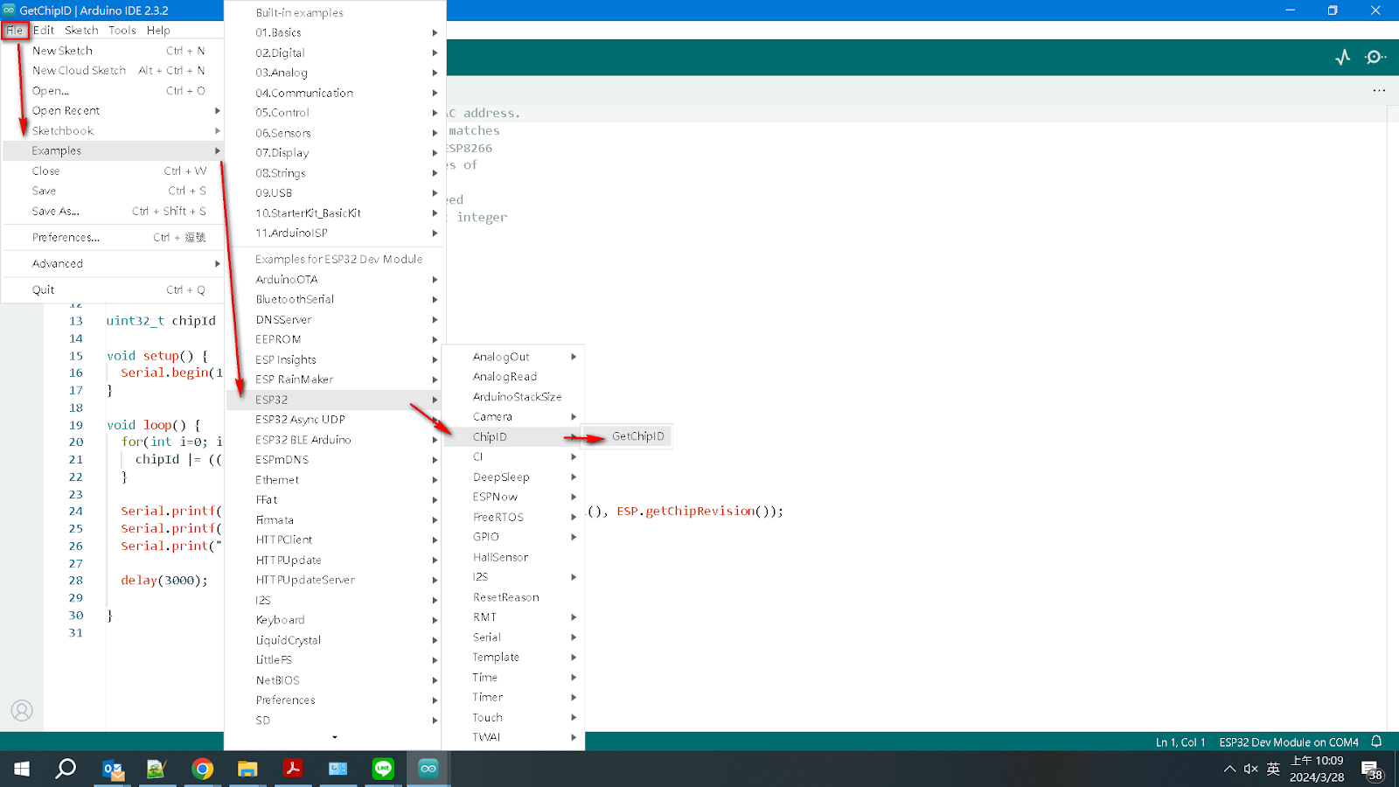
Task: Expand 10.StarterKit_BasicKit examples
Action: [x=336, y=213]
